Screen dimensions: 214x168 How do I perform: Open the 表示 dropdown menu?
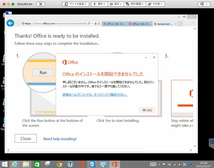[x=116, y=4]
